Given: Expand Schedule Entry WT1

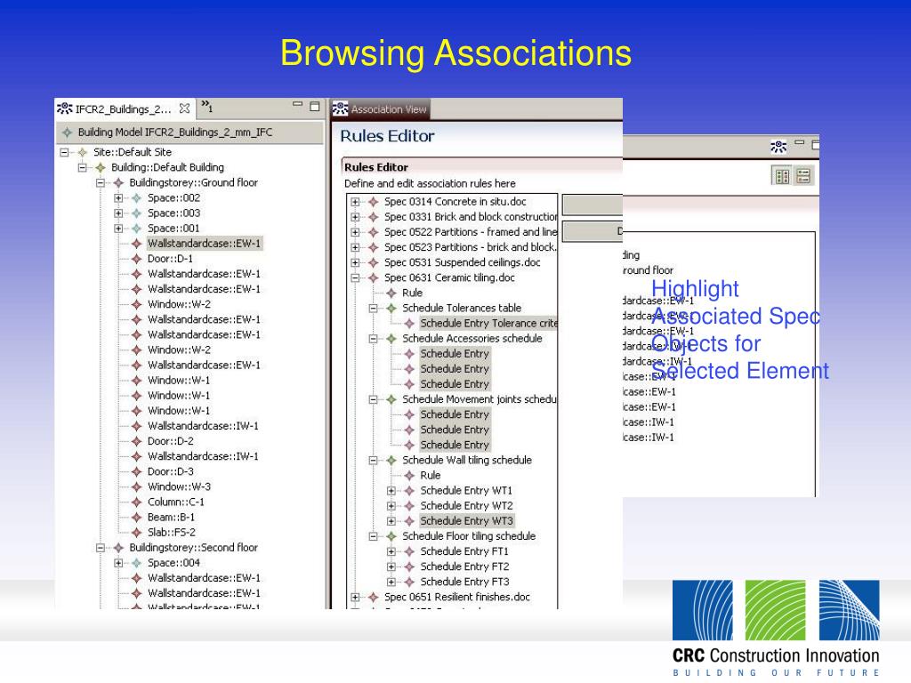Looking at the screenshot, I should click(391, 491).
